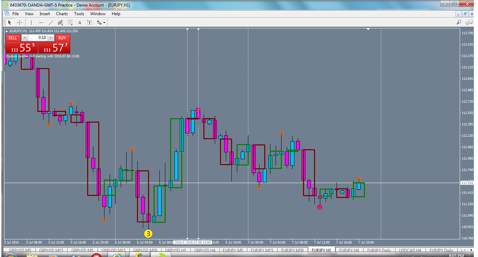Screen dimensions: 478x257
Task: Activate the search magnifier
Action: pos(459,22)
